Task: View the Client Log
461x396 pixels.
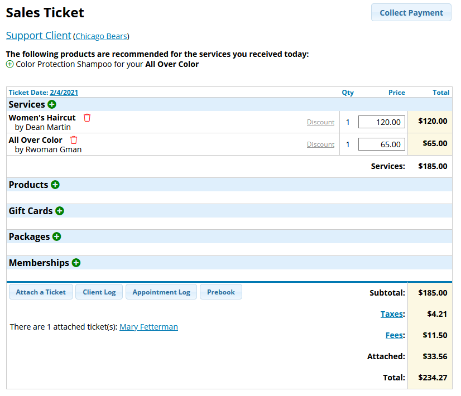Action: [99, 292]
